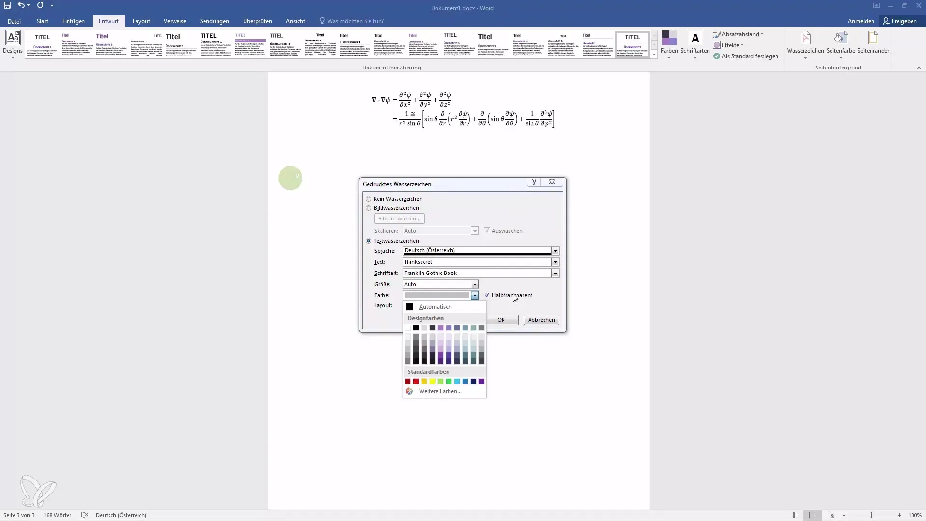Viewport: 926px width, 521px height.
Task: Switch to Web Layout view in status bar
Action: pyautogui.click(x=831, y=515)
